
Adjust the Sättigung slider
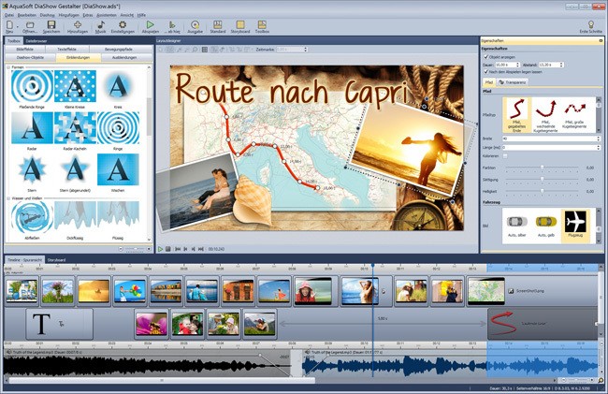click(543, 176)
